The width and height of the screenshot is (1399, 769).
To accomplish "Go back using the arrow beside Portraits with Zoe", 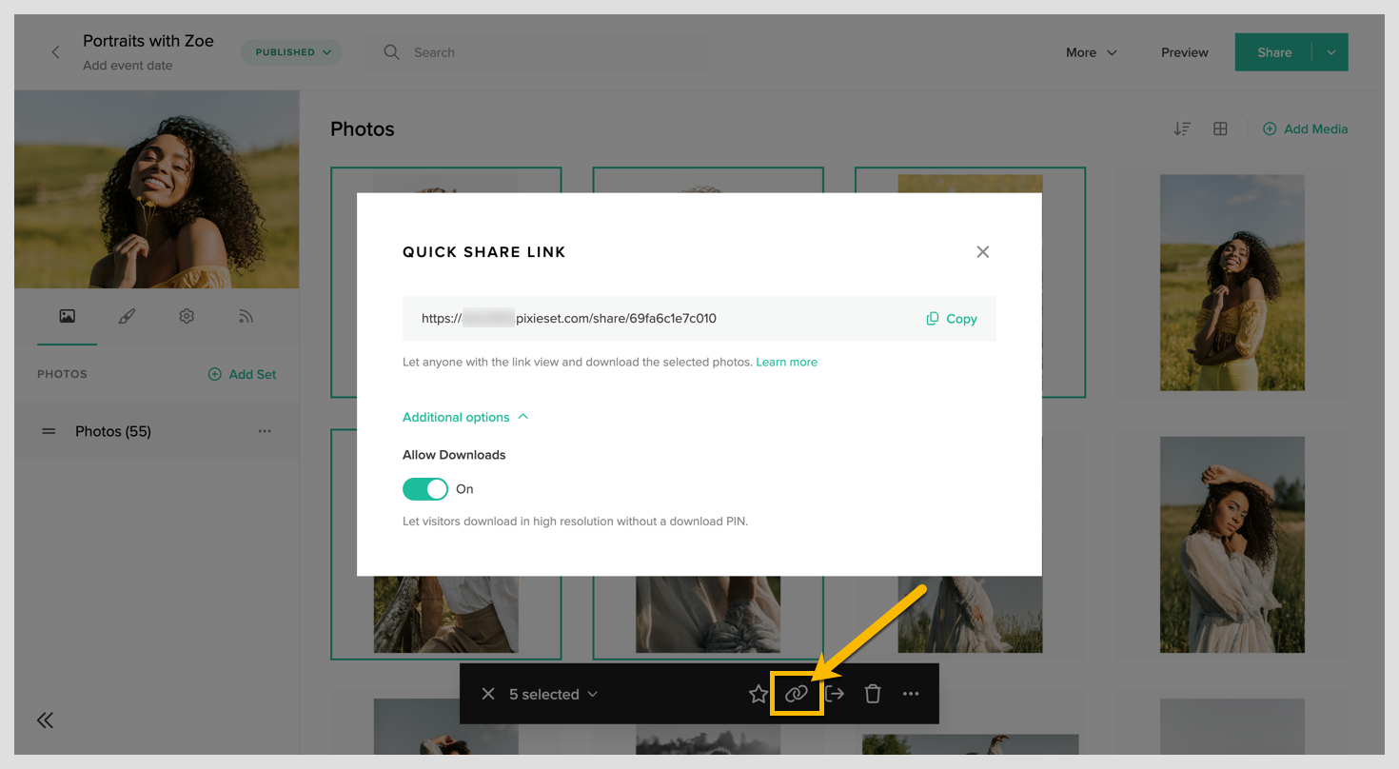I will pos(55,52).
